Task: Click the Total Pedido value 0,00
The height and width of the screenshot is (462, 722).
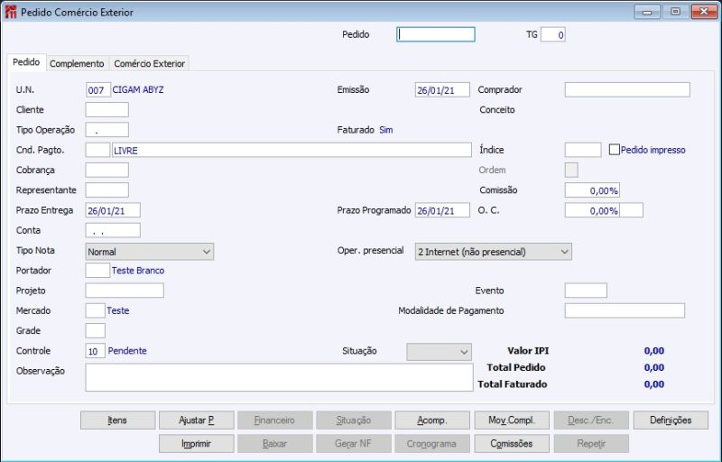Action: [653, 367]
